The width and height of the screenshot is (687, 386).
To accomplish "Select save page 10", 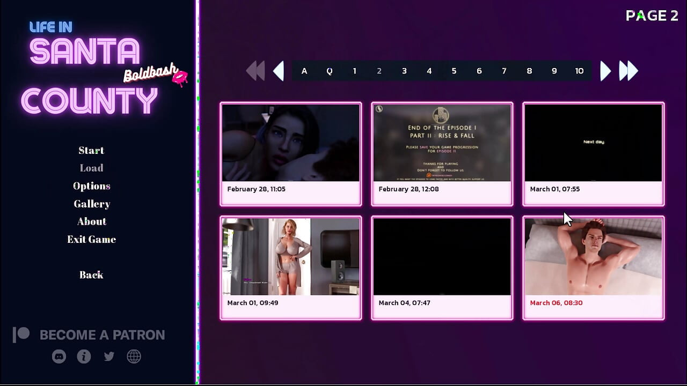I will [579, 71].
